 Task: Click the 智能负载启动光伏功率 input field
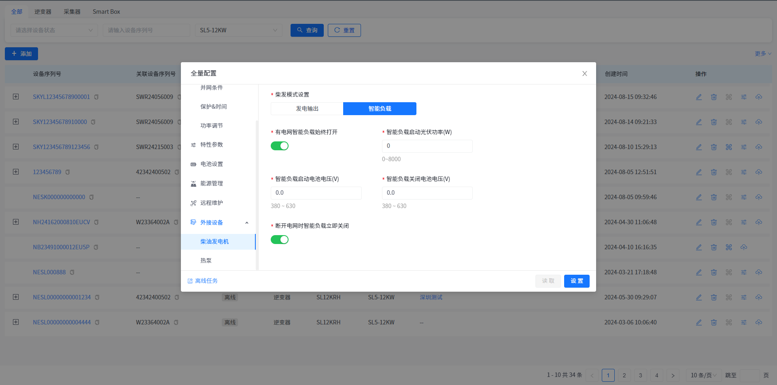point(427,146)
